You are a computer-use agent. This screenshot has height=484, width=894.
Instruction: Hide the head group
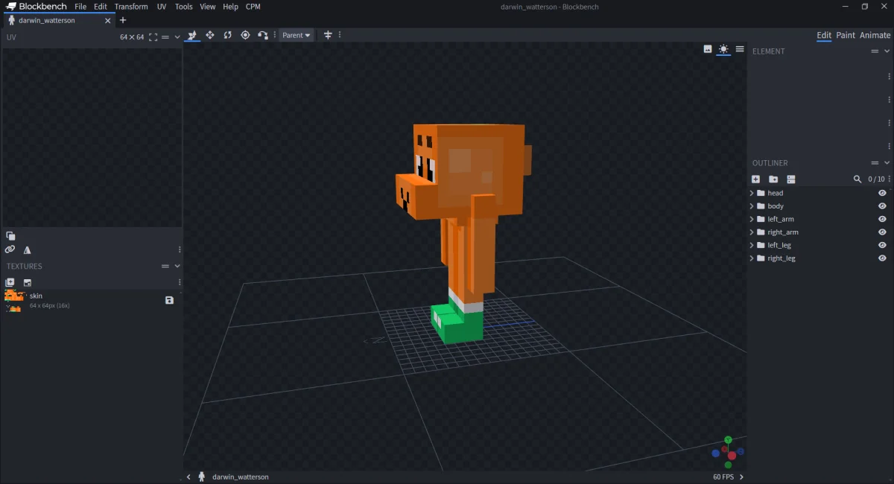point(882,193)
